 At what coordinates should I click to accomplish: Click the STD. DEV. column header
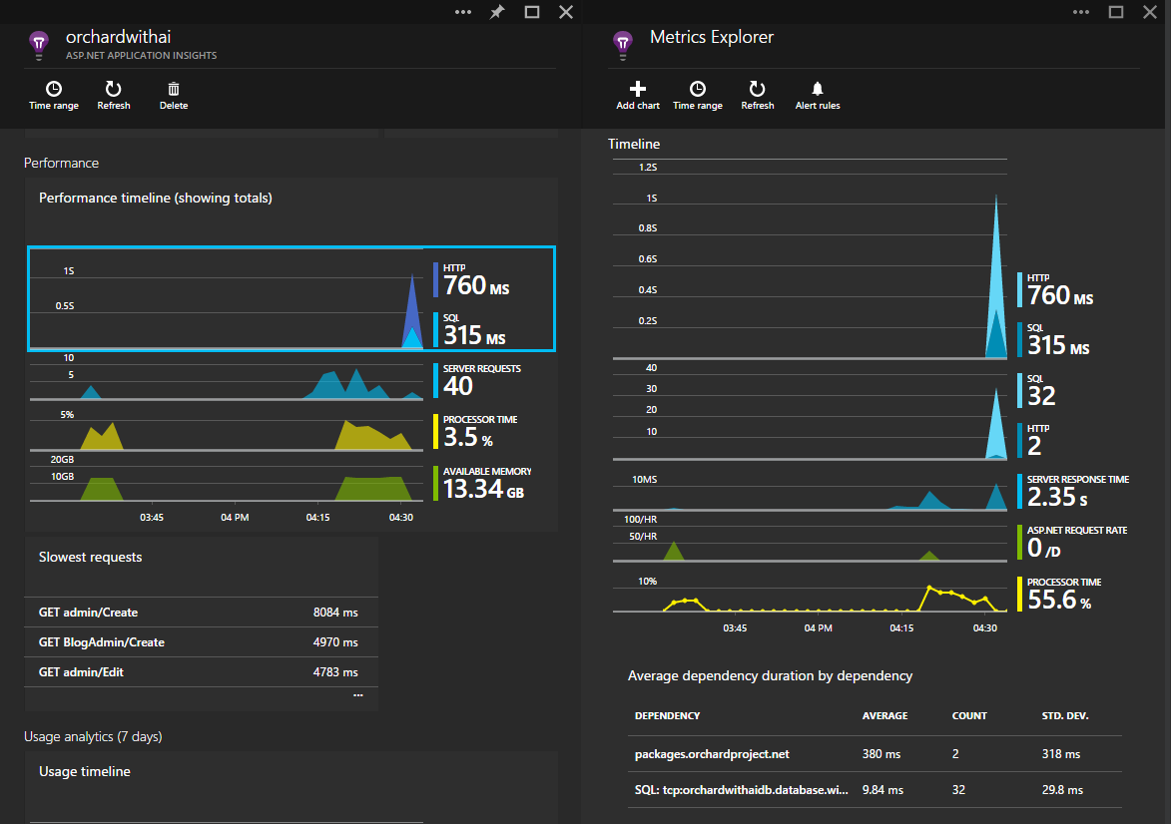1065,716
